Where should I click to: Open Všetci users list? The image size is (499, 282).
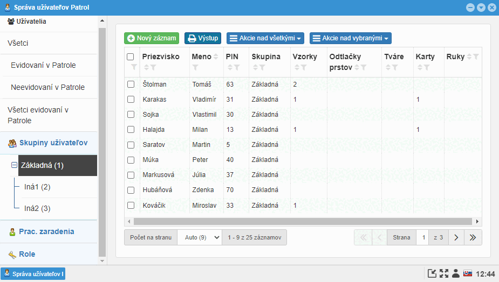click(x=49, y=43)
